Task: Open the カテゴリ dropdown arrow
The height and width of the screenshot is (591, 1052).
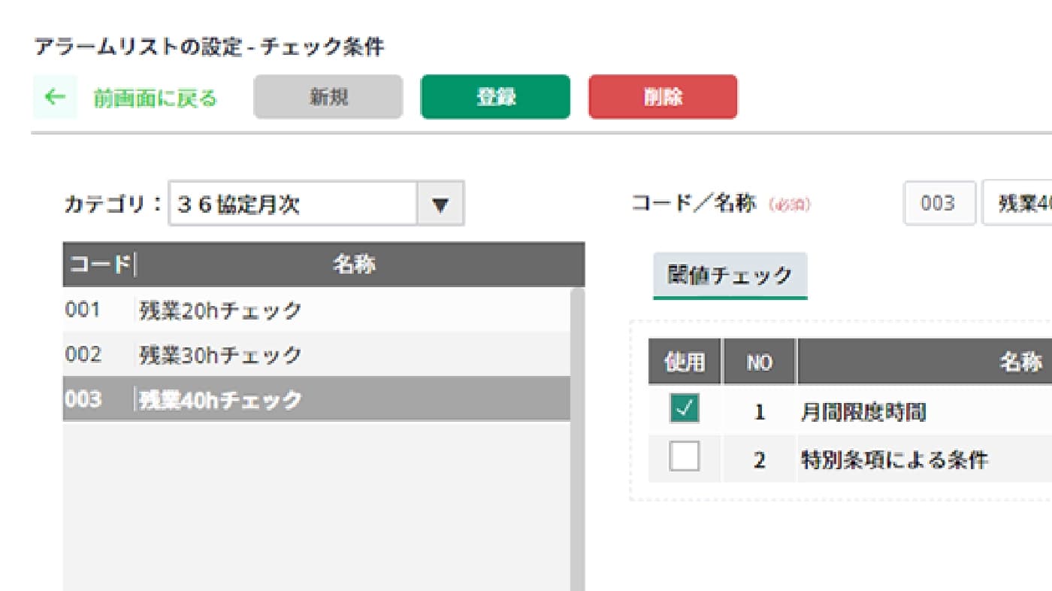Action: click(441, 204)
